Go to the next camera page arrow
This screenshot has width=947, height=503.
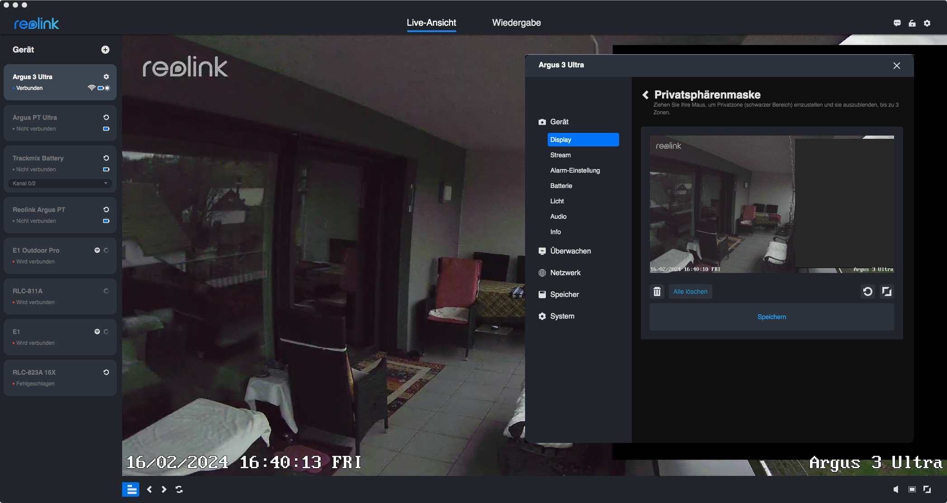[164, 489]
